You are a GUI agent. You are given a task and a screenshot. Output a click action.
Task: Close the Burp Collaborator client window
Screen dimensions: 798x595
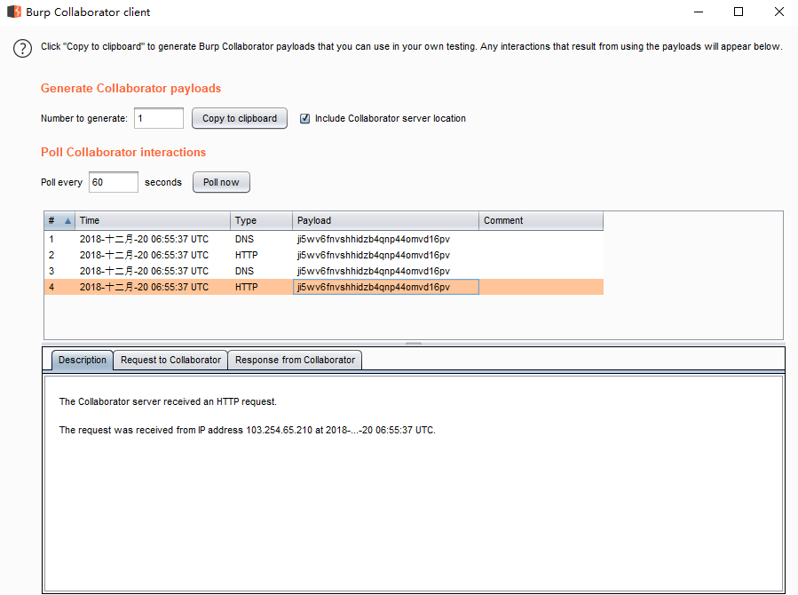[778, 12]
